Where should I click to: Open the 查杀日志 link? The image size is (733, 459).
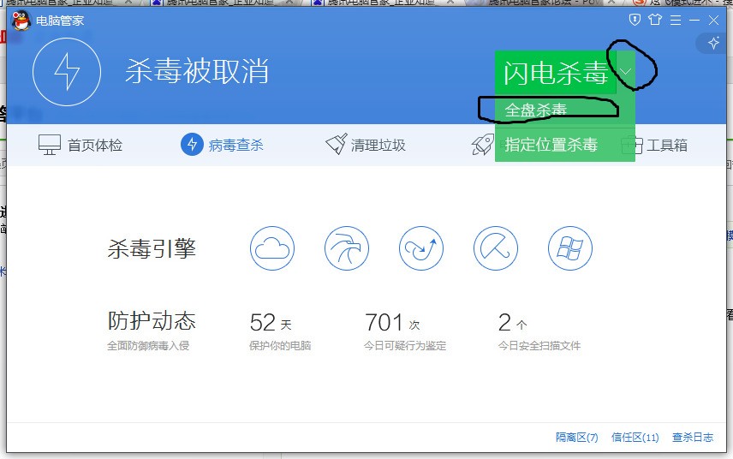693,438
